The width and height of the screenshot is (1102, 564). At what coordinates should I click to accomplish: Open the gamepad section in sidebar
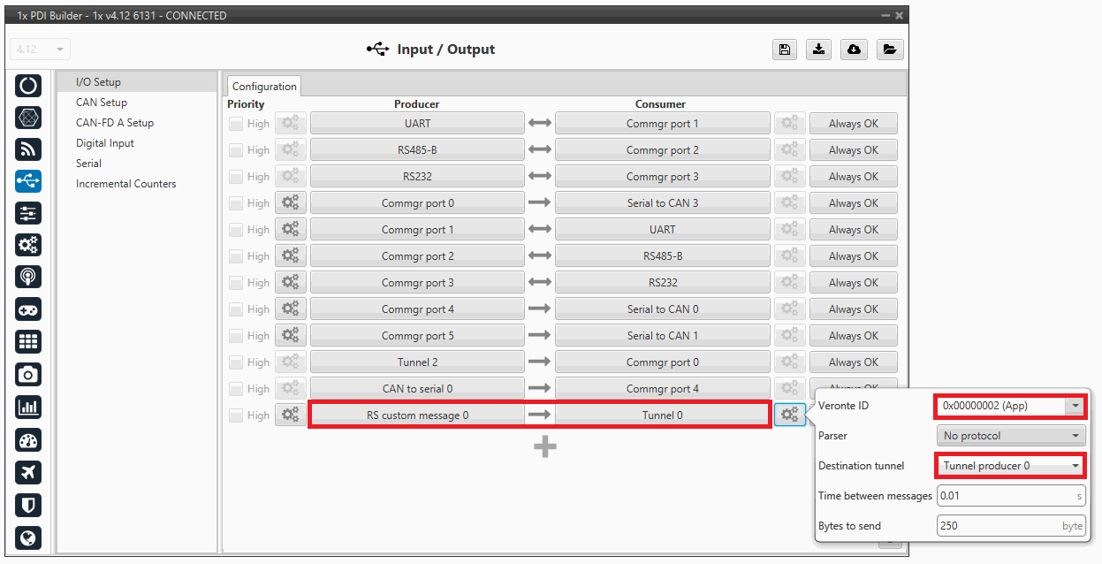(28, 309)
